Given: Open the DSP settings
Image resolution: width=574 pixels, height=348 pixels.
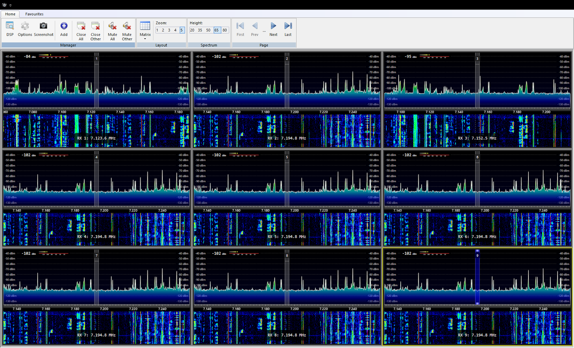Looking at the screenshot, I should click(x=10, y=29).
